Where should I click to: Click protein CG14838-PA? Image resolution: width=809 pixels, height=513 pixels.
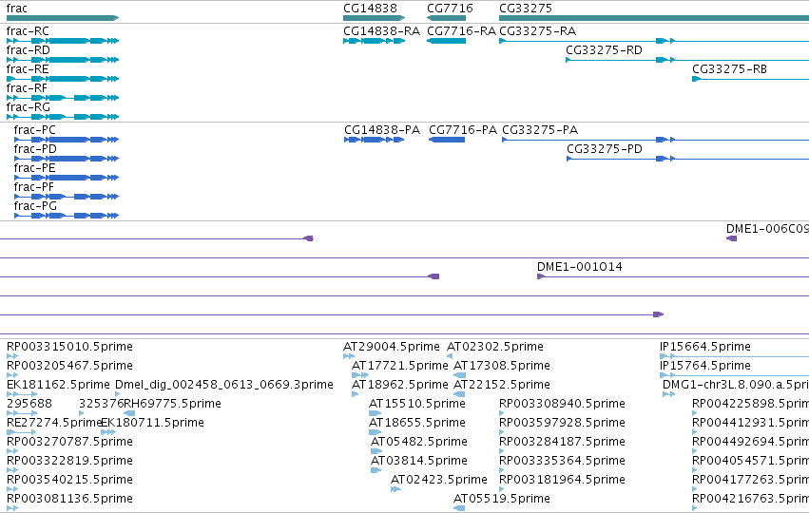coord(374,140)
